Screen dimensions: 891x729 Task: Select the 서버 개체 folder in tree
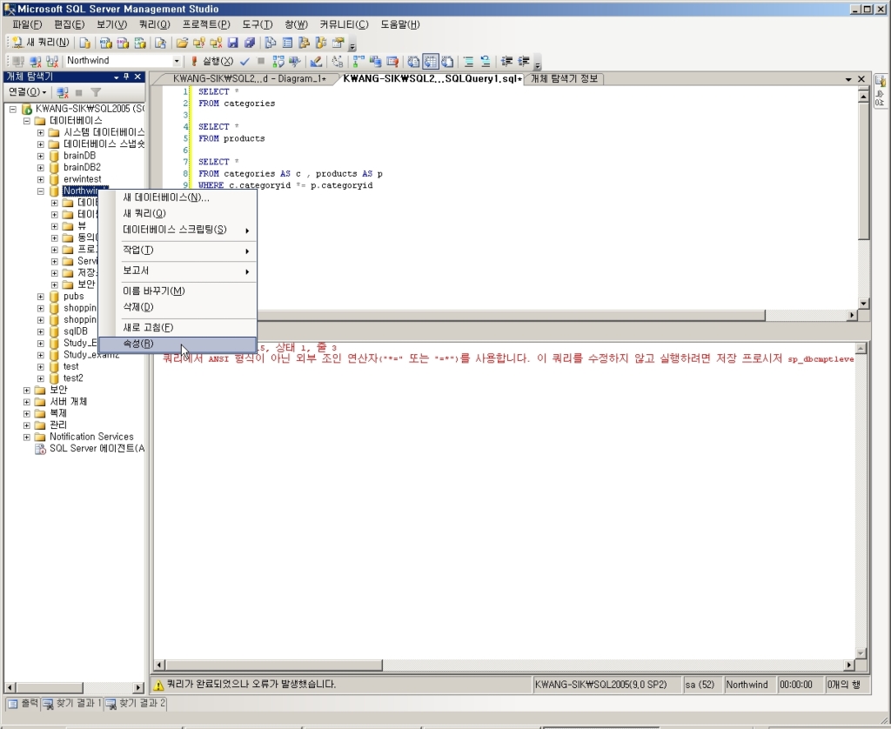click(68, 402)
